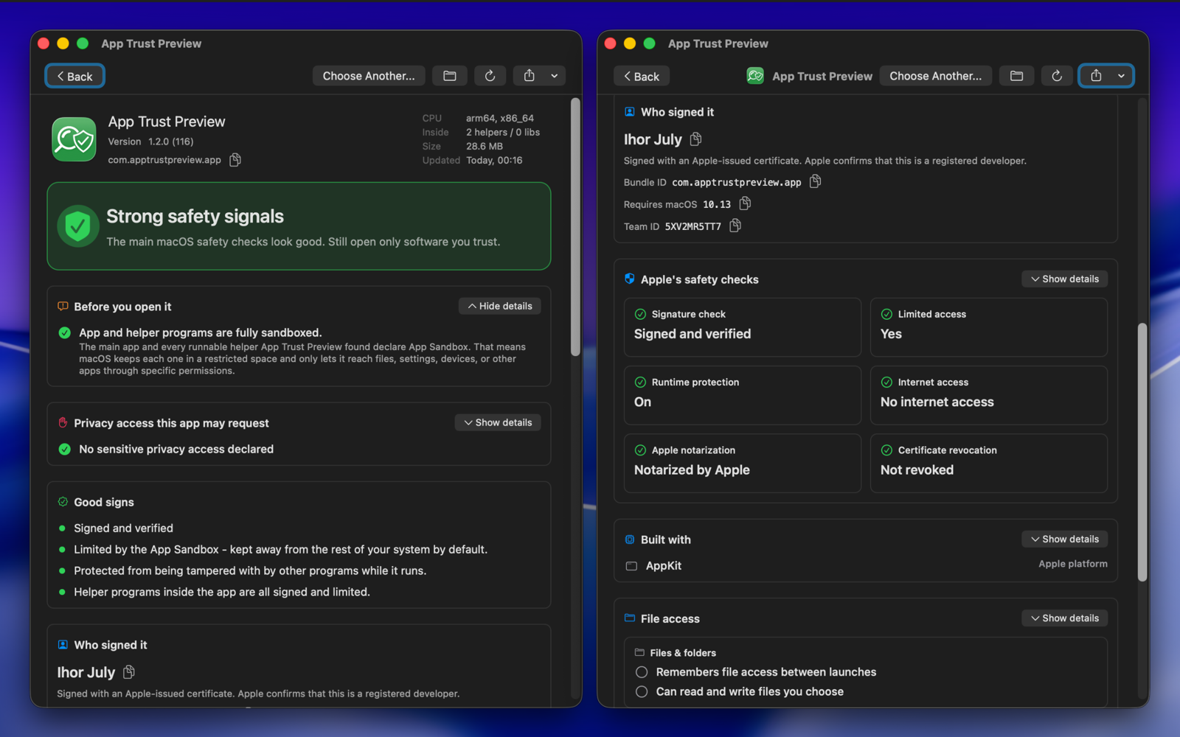Click Good signs badge icon
Screen dimensions: 1180x737
(63, 502)
